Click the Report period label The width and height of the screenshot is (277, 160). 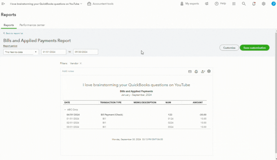[10, 46]
